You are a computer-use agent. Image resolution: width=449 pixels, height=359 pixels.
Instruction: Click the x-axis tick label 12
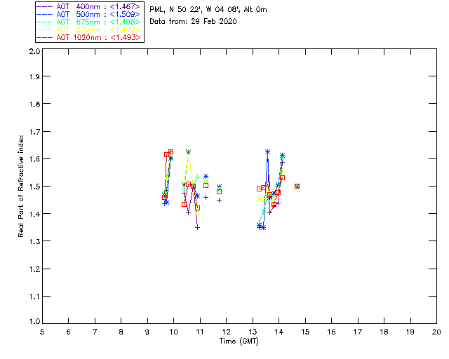pos(226,332)
